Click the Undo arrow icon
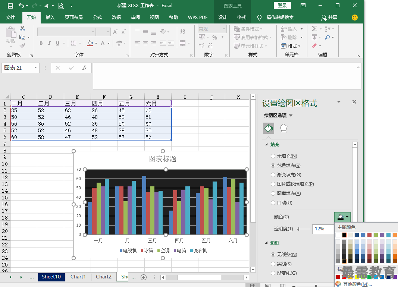398x287 pixels. point(21,6)
